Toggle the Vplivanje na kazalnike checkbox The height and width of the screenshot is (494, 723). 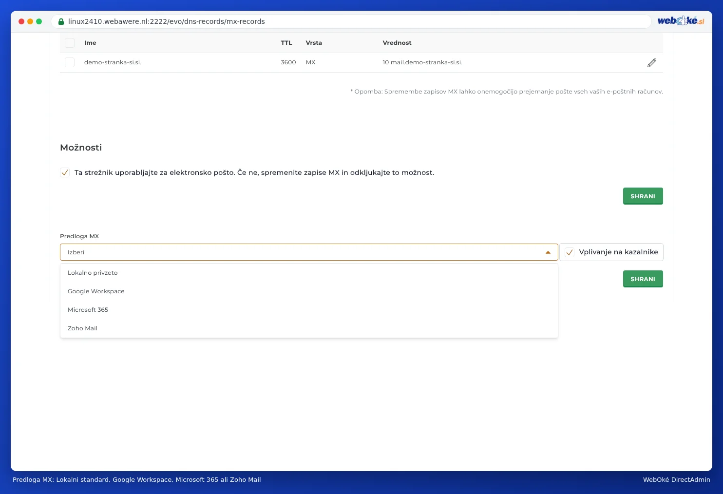(x=570, y=252)
